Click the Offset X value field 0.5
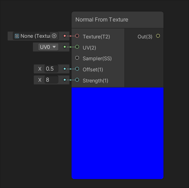This screenshot has height=188, width=189. (x=51, y=69)
